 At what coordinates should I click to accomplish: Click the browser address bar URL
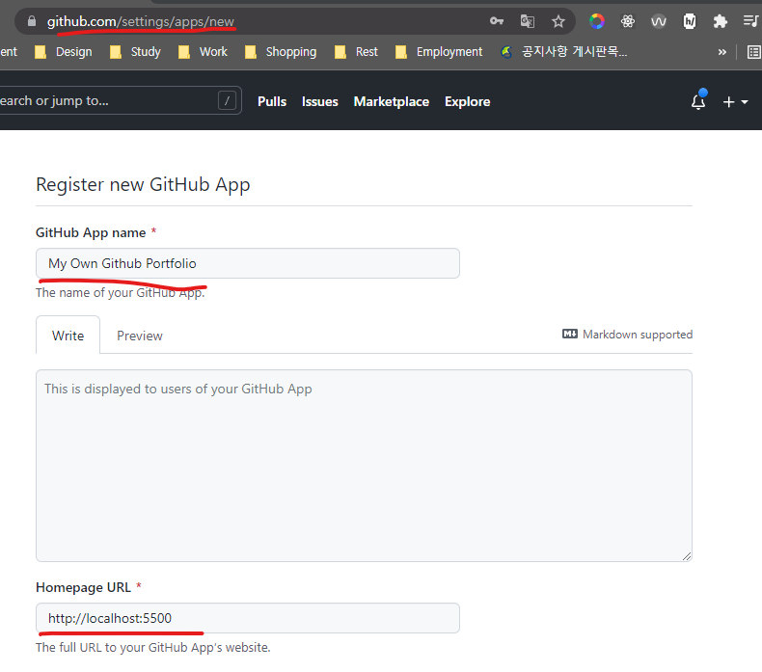141,21
